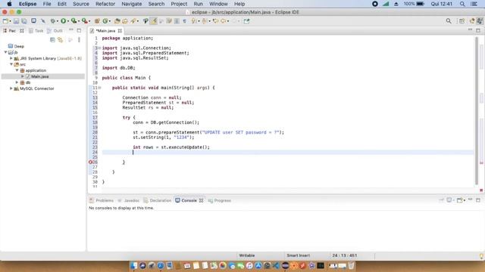Click the Debug bug toolbar icon
Viewport: 485px width, 272px height.
(53, 21)
